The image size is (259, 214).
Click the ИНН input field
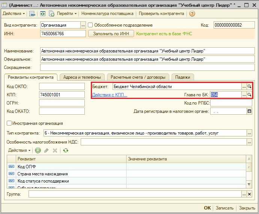pos(63,34)
